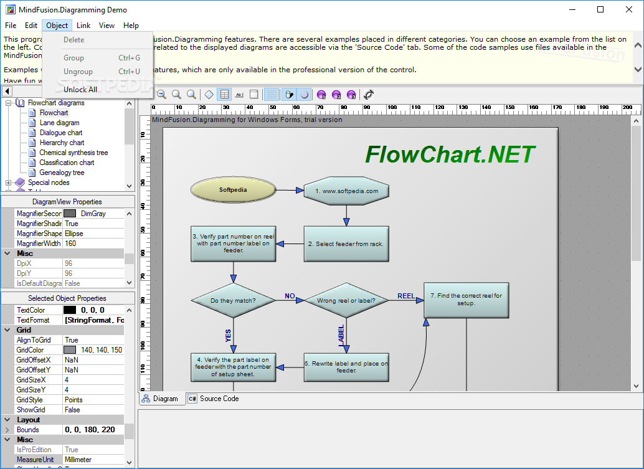Image resolution: width=644 pixels, height=469 pixels.
Task: Click the MeasureUnit Millimeter value
Action: 93,460
